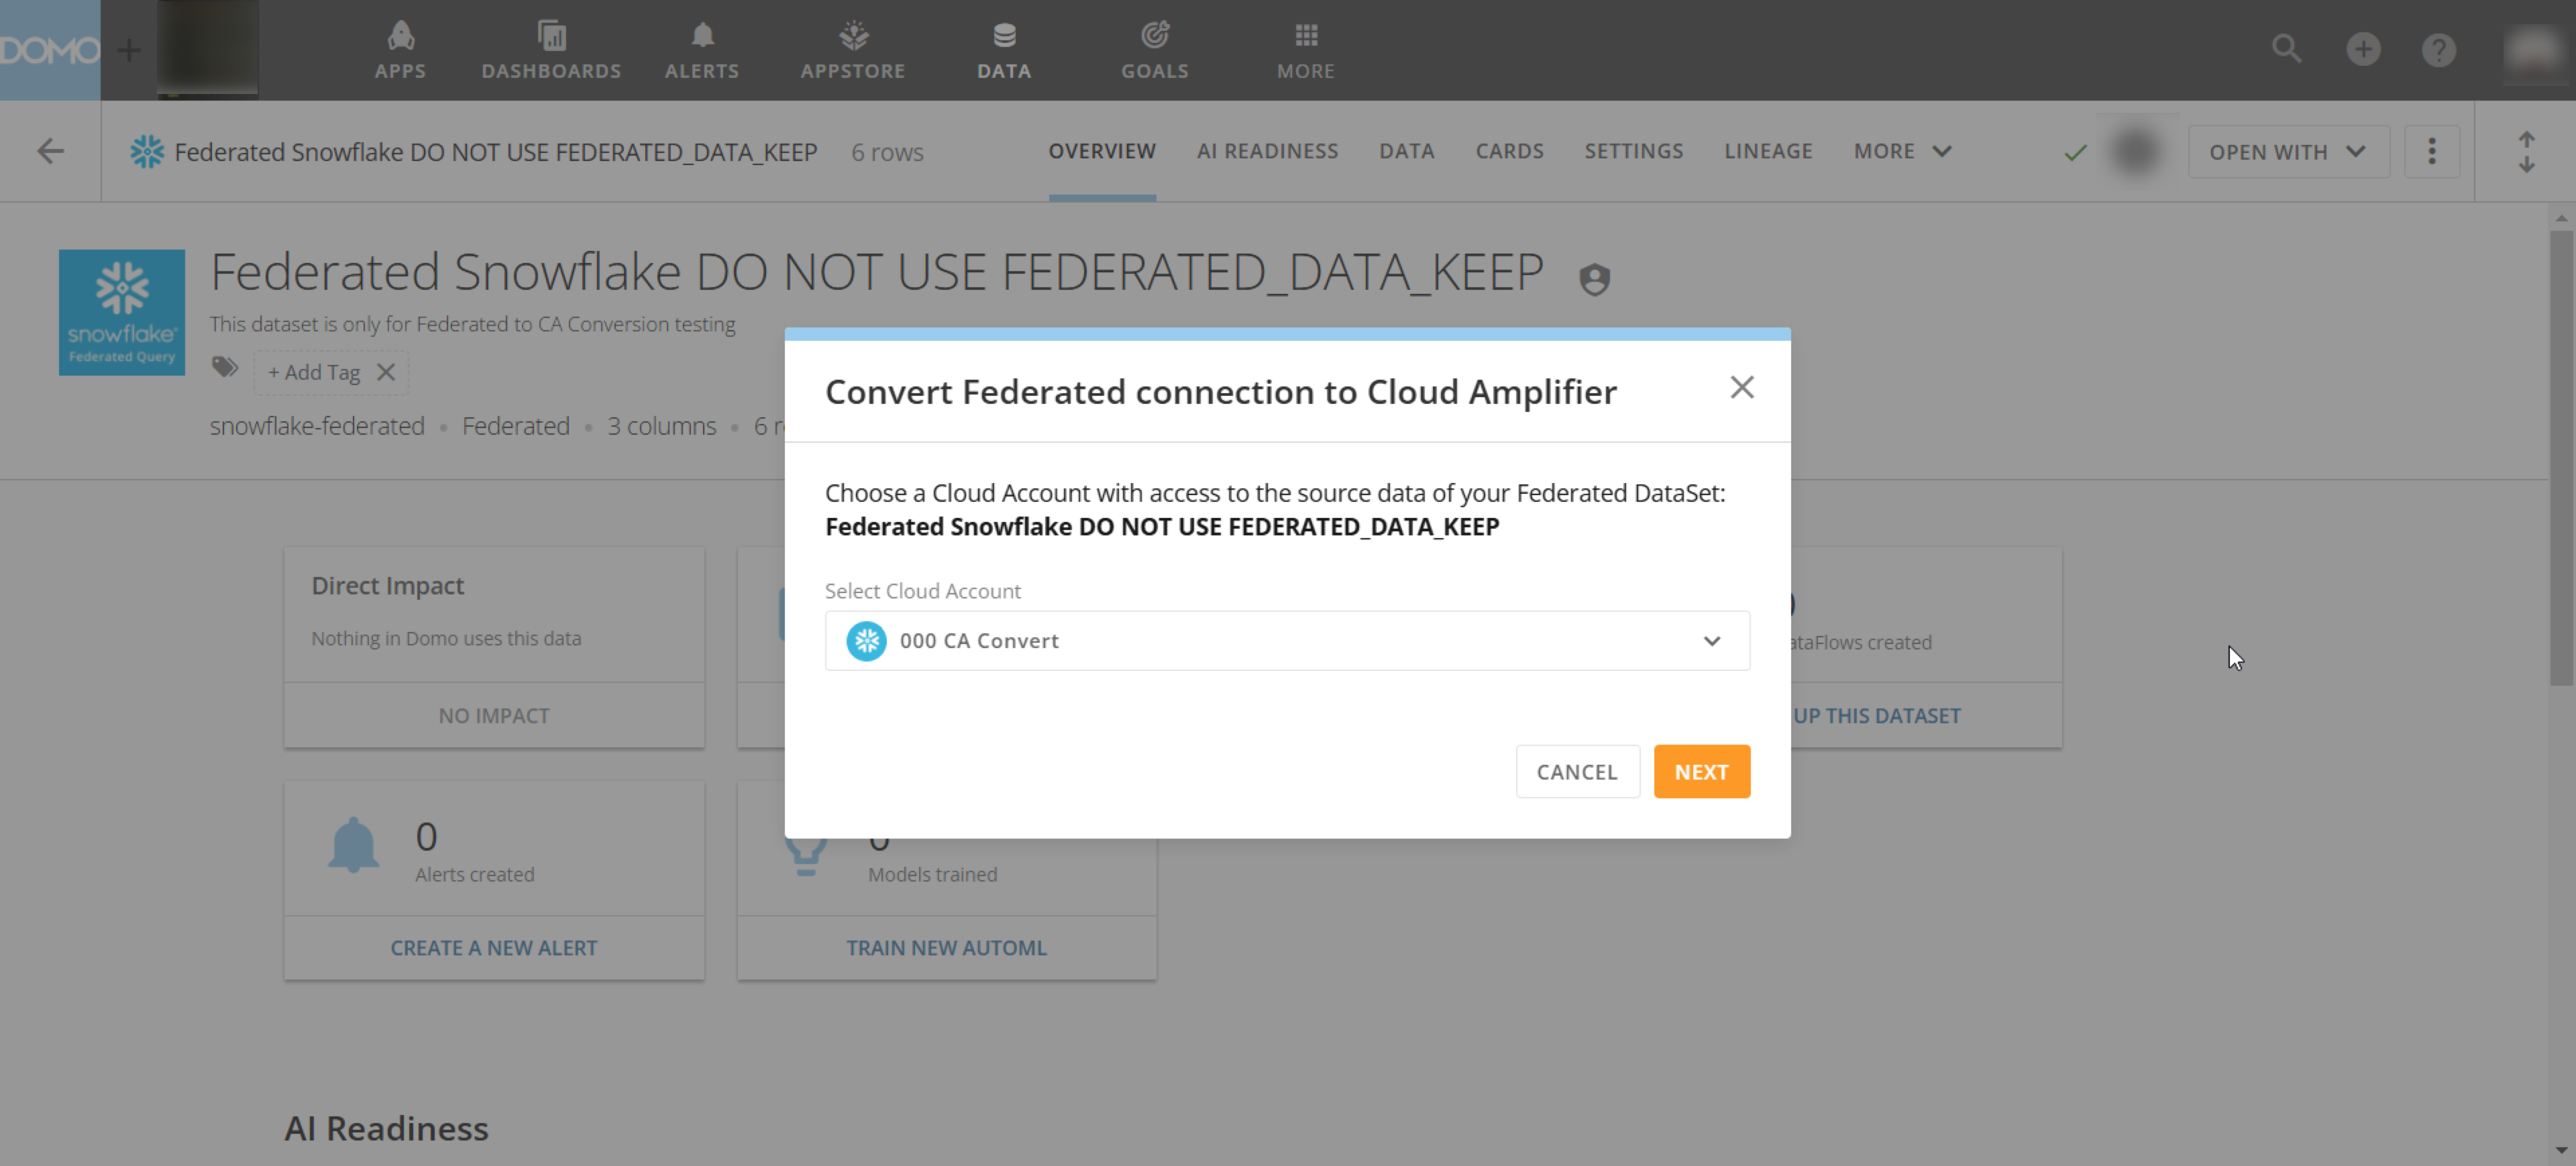Switch to the AI Readiness tab
Screen dimensions: 2576x1166
point(1267,151)
